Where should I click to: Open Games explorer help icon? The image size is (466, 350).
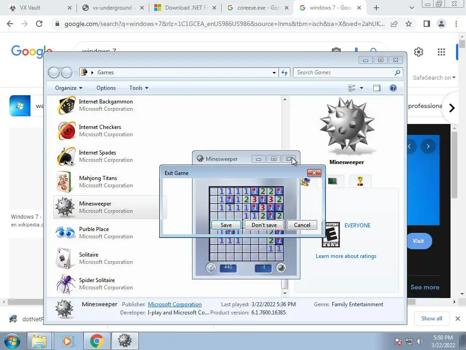[393, 88]
